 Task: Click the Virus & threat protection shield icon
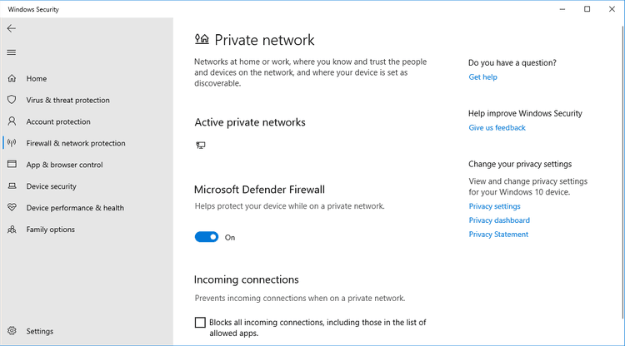tap(12, 100)
